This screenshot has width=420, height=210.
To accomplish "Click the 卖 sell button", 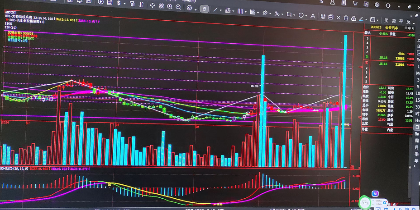I will point(393,21).
